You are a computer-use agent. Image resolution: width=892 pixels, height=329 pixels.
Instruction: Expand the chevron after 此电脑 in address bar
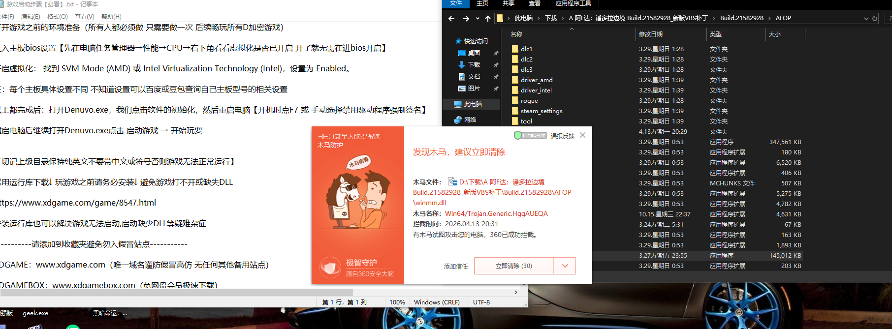point(539,18)
